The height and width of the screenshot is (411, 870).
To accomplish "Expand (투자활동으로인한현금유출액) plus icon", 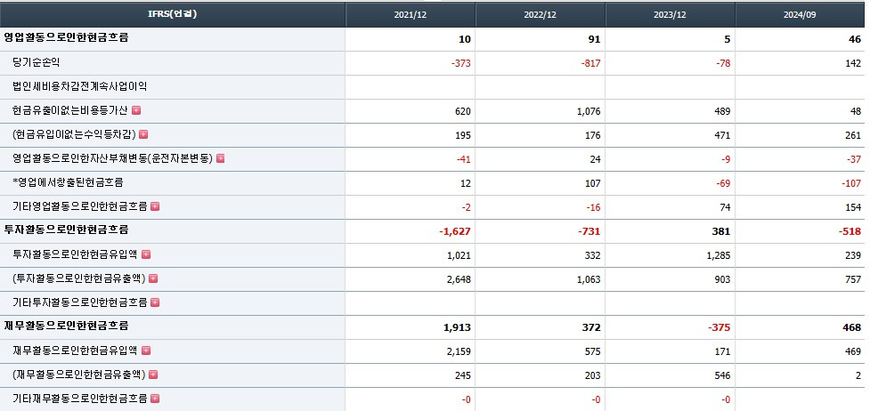I will [153, 278].
